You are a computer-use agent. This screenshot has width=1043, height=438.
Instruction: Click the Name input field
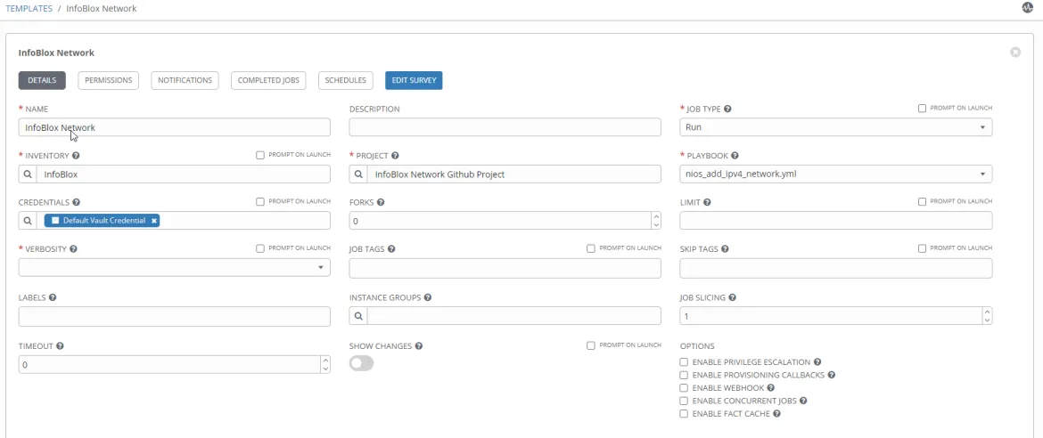point(174,127)
